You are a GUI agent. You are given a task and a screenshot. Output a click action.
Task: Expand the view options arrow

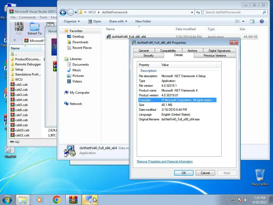point(243,21)
